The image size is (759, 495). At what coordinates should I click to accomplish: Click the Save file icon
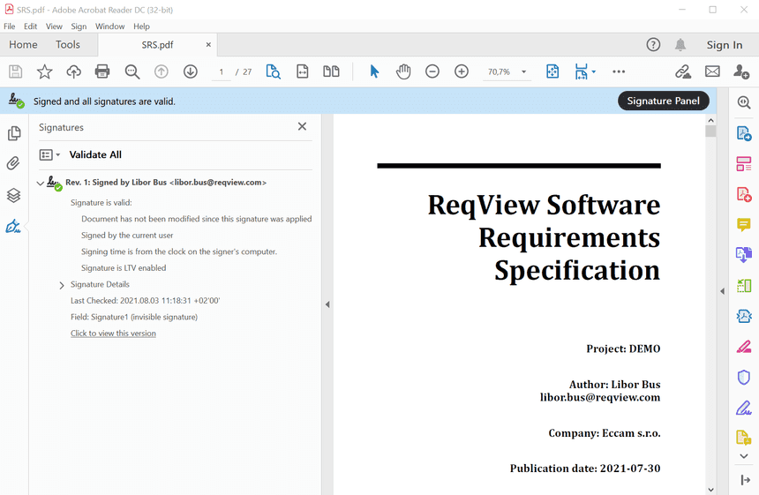click(x=16, y=71)
